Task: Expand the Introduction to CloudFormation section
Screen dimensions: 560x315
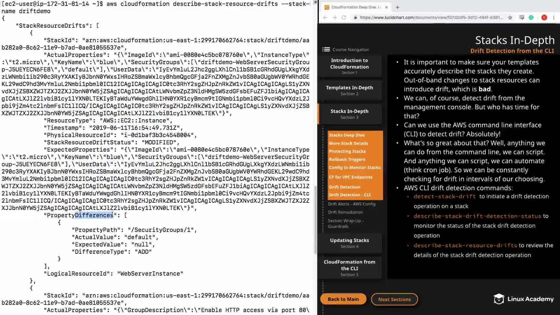Action: (349, 66)
